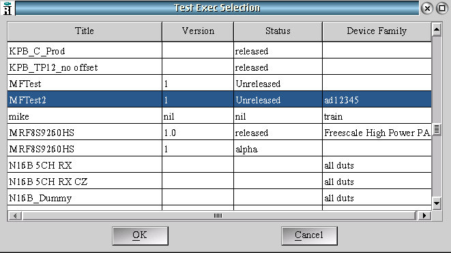Image resolution: width=451 pixels, height=253 pixels.
Task: Confirm selection with the OK button
Action: 140,235
